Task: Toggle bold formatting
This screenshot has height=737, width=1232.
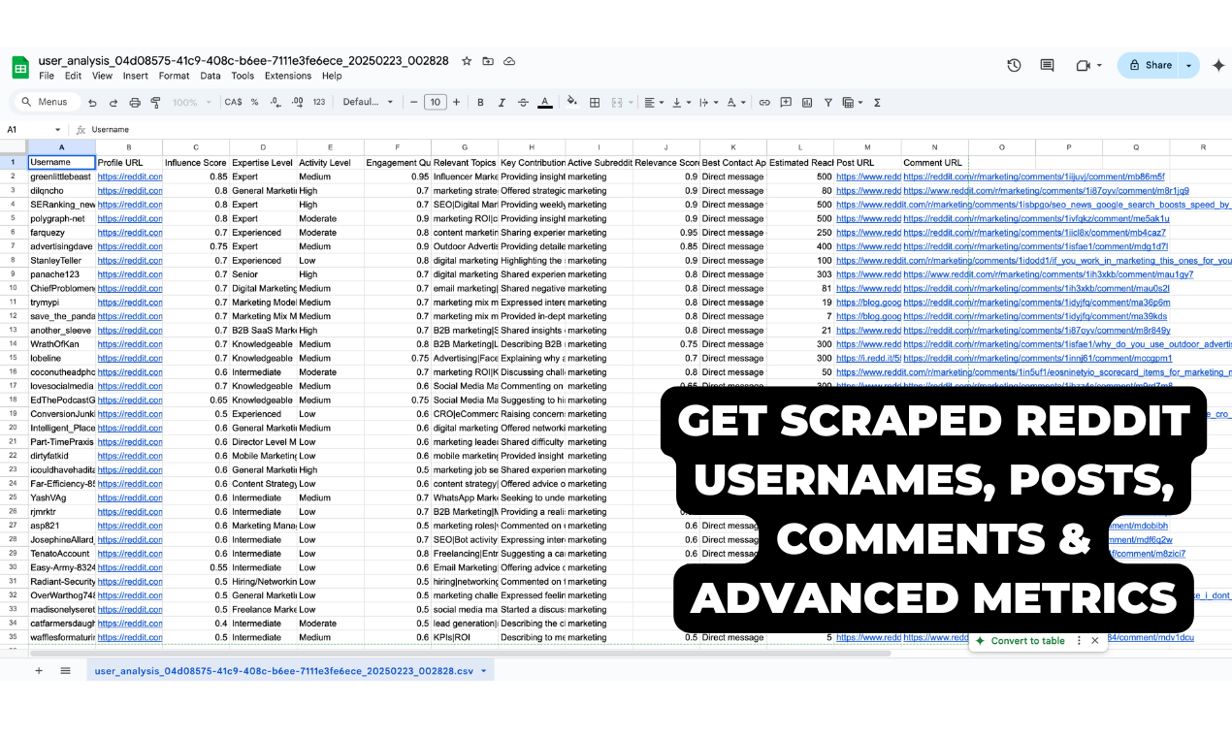Action: click(x=480, y=102)
